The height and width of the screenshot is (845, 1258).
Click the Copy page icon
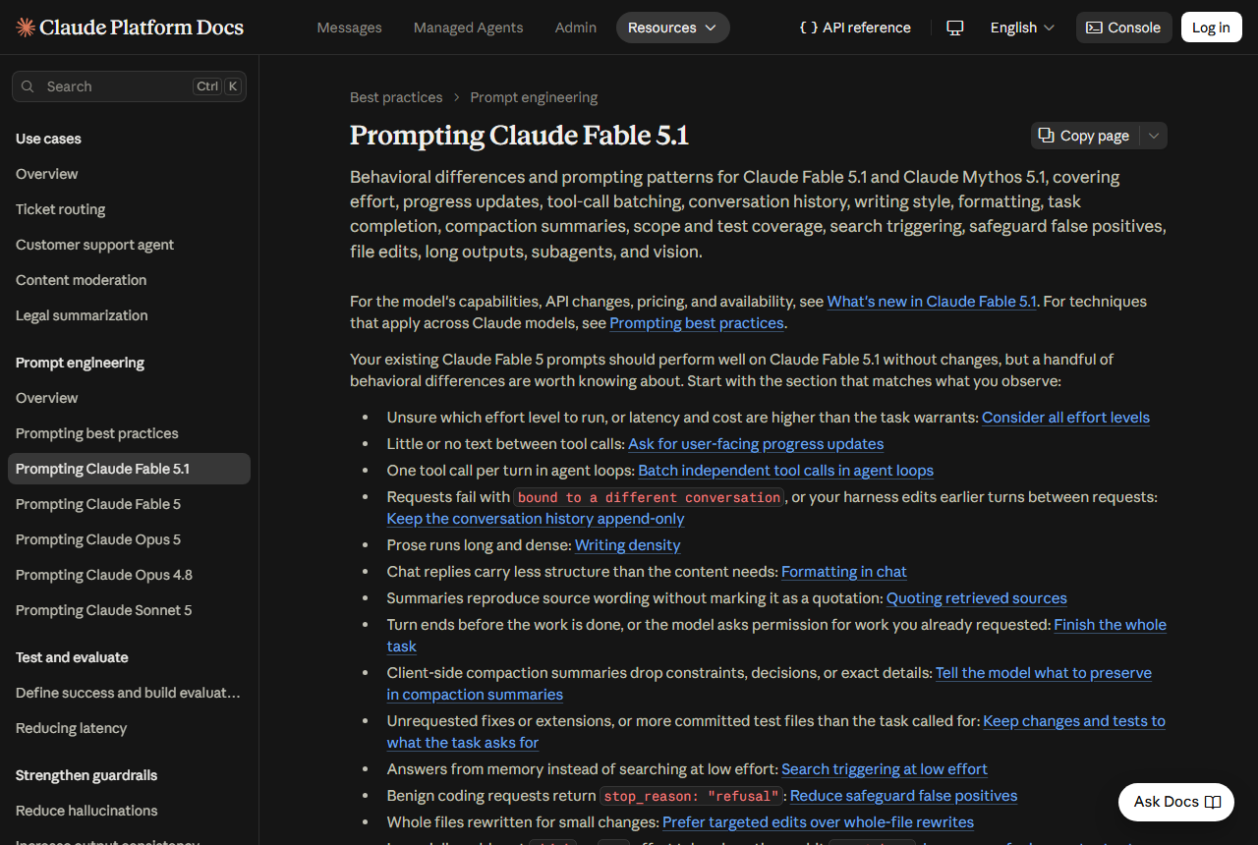(1047, 136)
